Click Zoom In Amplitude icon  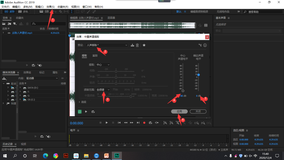coord(165,123)
